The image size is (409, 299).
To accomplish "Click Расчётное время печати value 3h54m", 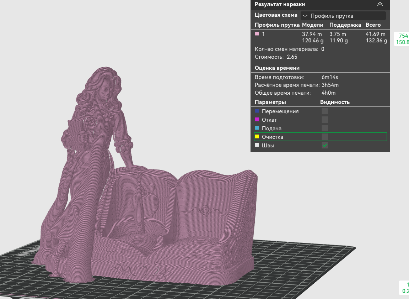I will (330, 85).
